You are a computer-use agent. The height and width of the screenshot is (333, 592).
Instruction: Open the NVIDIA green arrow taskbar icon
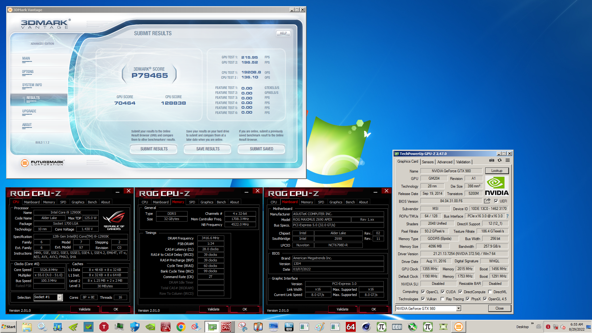point(73,327)
